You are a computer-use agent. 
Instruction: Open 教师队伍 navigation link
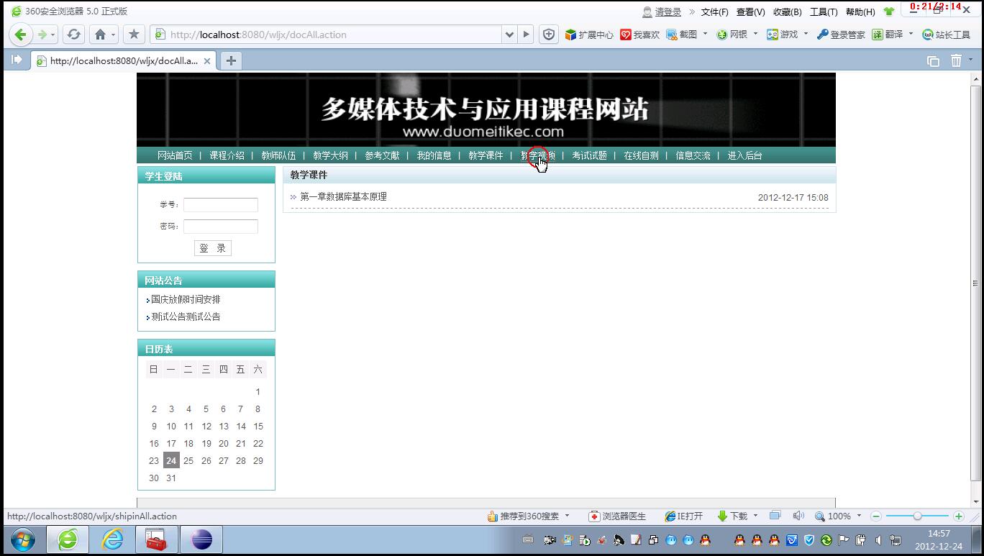point(278,155)
